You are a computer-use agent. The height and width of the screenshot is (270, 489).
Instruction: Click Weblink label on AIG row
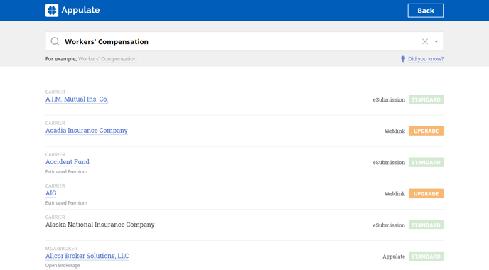[394, 193]
